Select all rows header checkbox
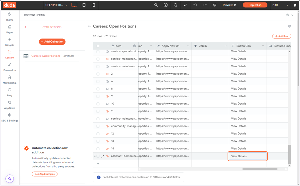The image size is (300, 186). (98, 46)
